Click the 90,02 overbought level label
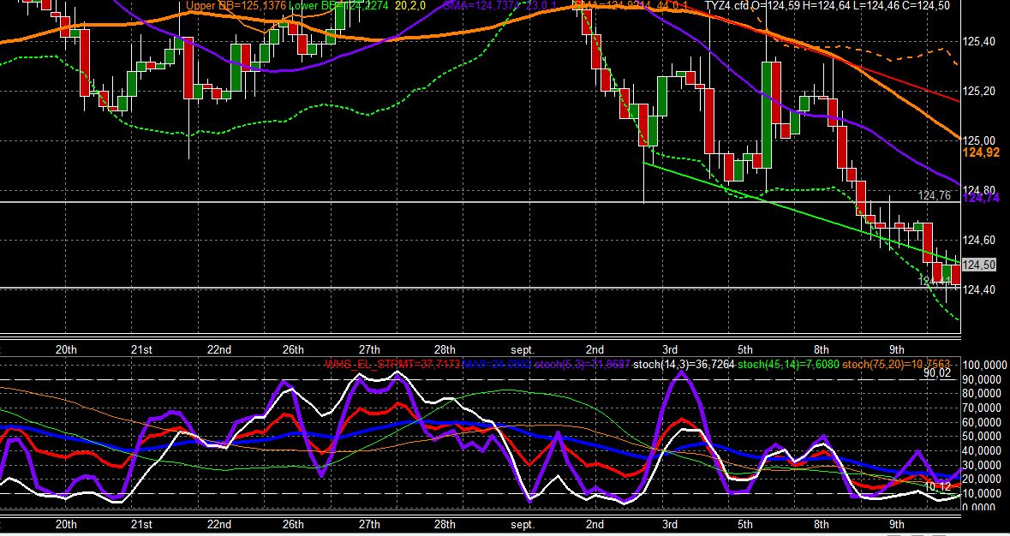Viewport: 1010px width, 536px height. coord(936,372)
